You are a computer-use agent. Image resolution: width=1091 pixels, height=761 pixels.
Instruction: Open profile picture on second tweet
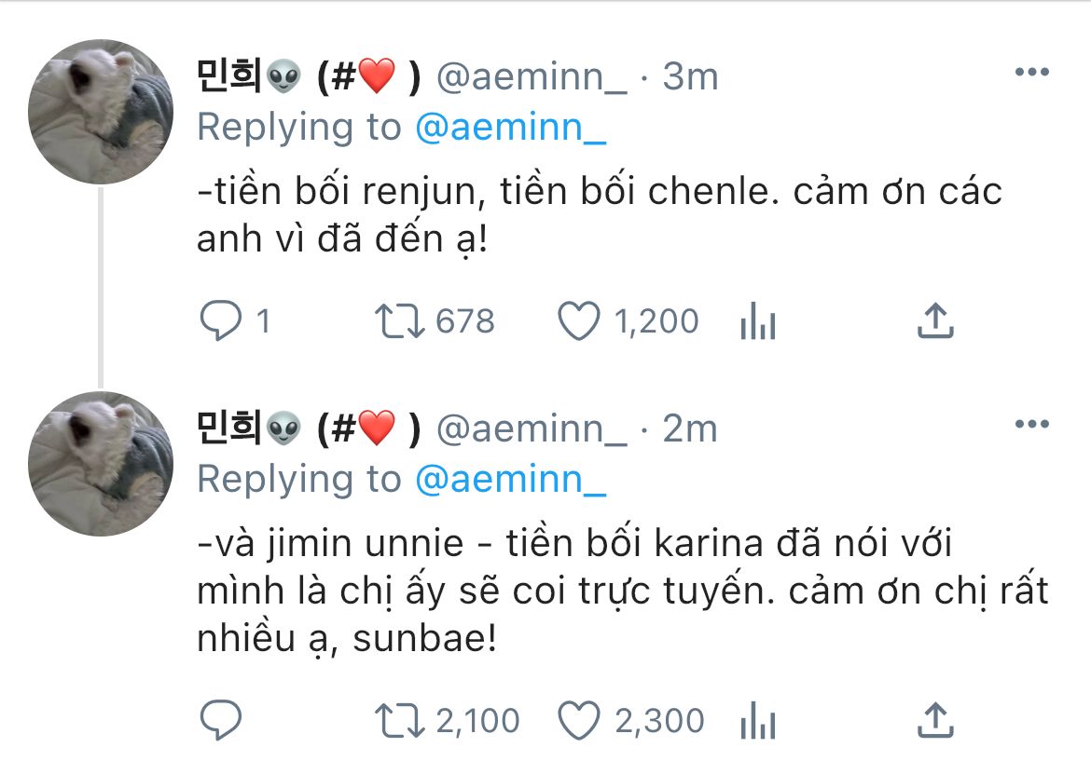[101, 464]
